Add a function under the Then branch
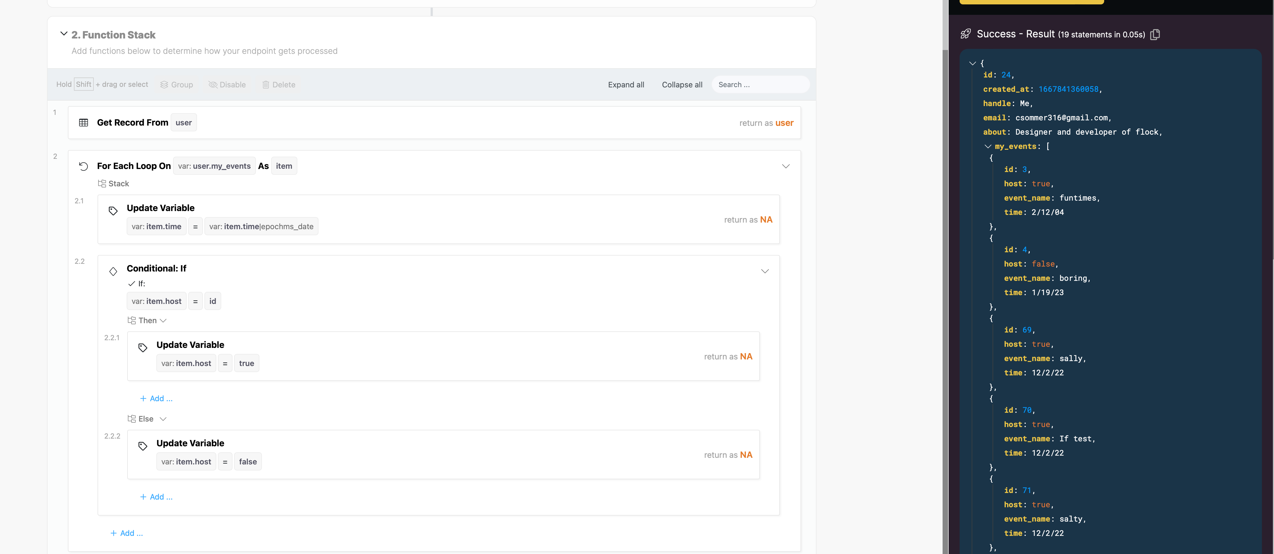Screen dimensions: 1274x554 [x=156, y=399]
